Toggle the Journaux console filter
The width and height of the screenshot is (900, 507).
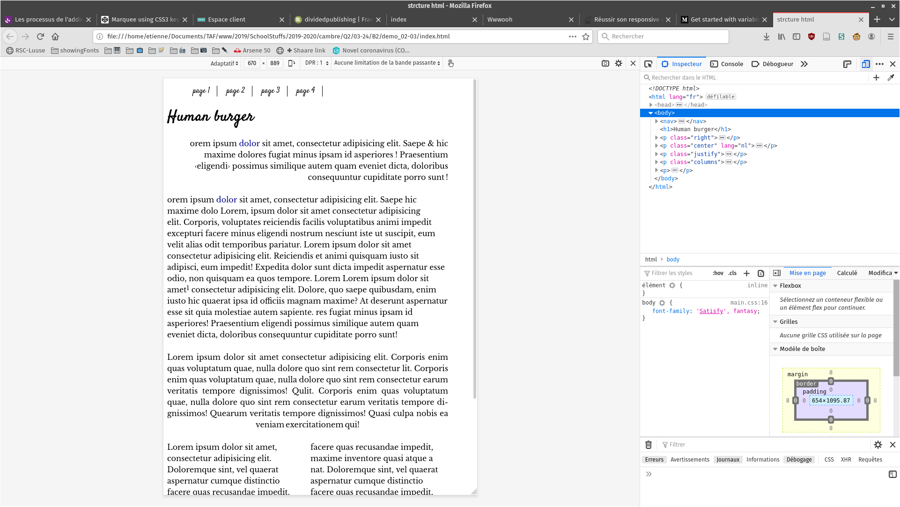click(728, 460)
